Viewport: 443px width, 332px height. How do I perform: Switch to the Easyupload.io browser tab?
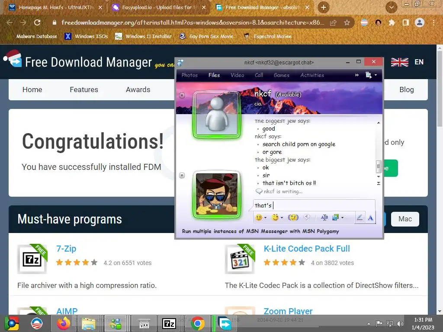159,7
